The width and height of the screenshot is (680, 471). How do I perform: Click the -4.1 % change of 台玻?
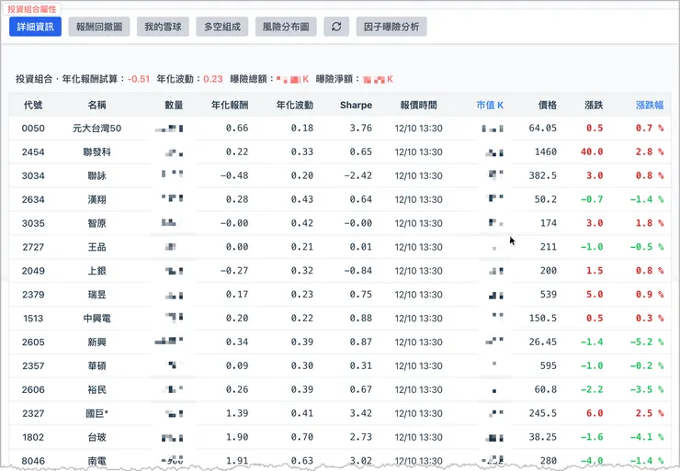647,438
